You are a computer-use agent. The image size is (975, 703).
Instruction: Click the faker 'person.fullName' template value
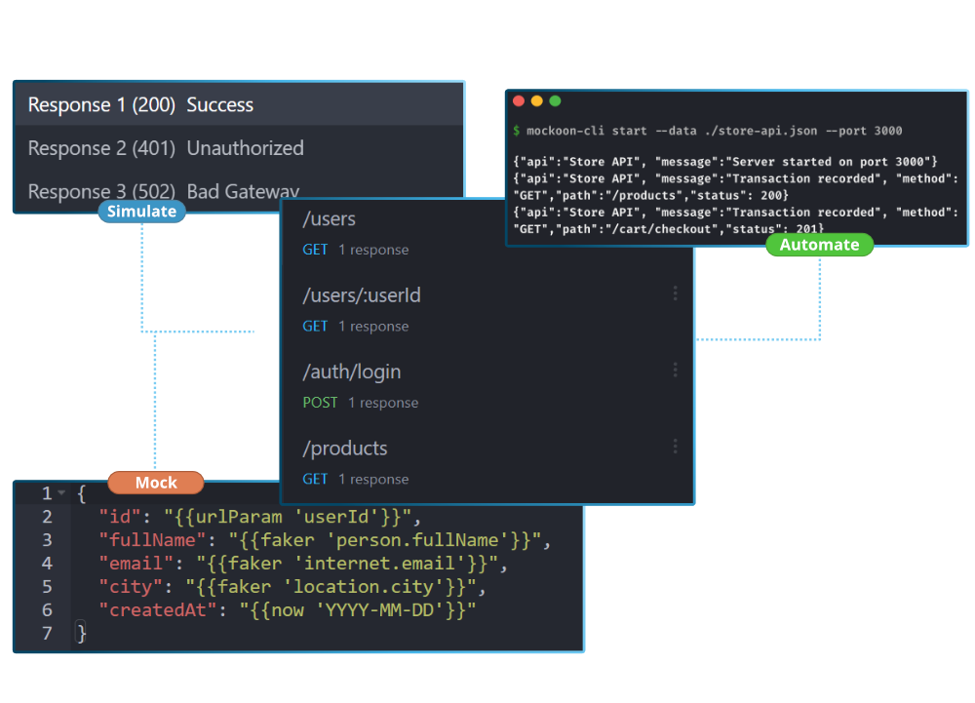click(385, 539)
